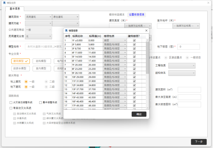
Task: Switch to the 基本信息 tab
Action: [x=15, y=9]
